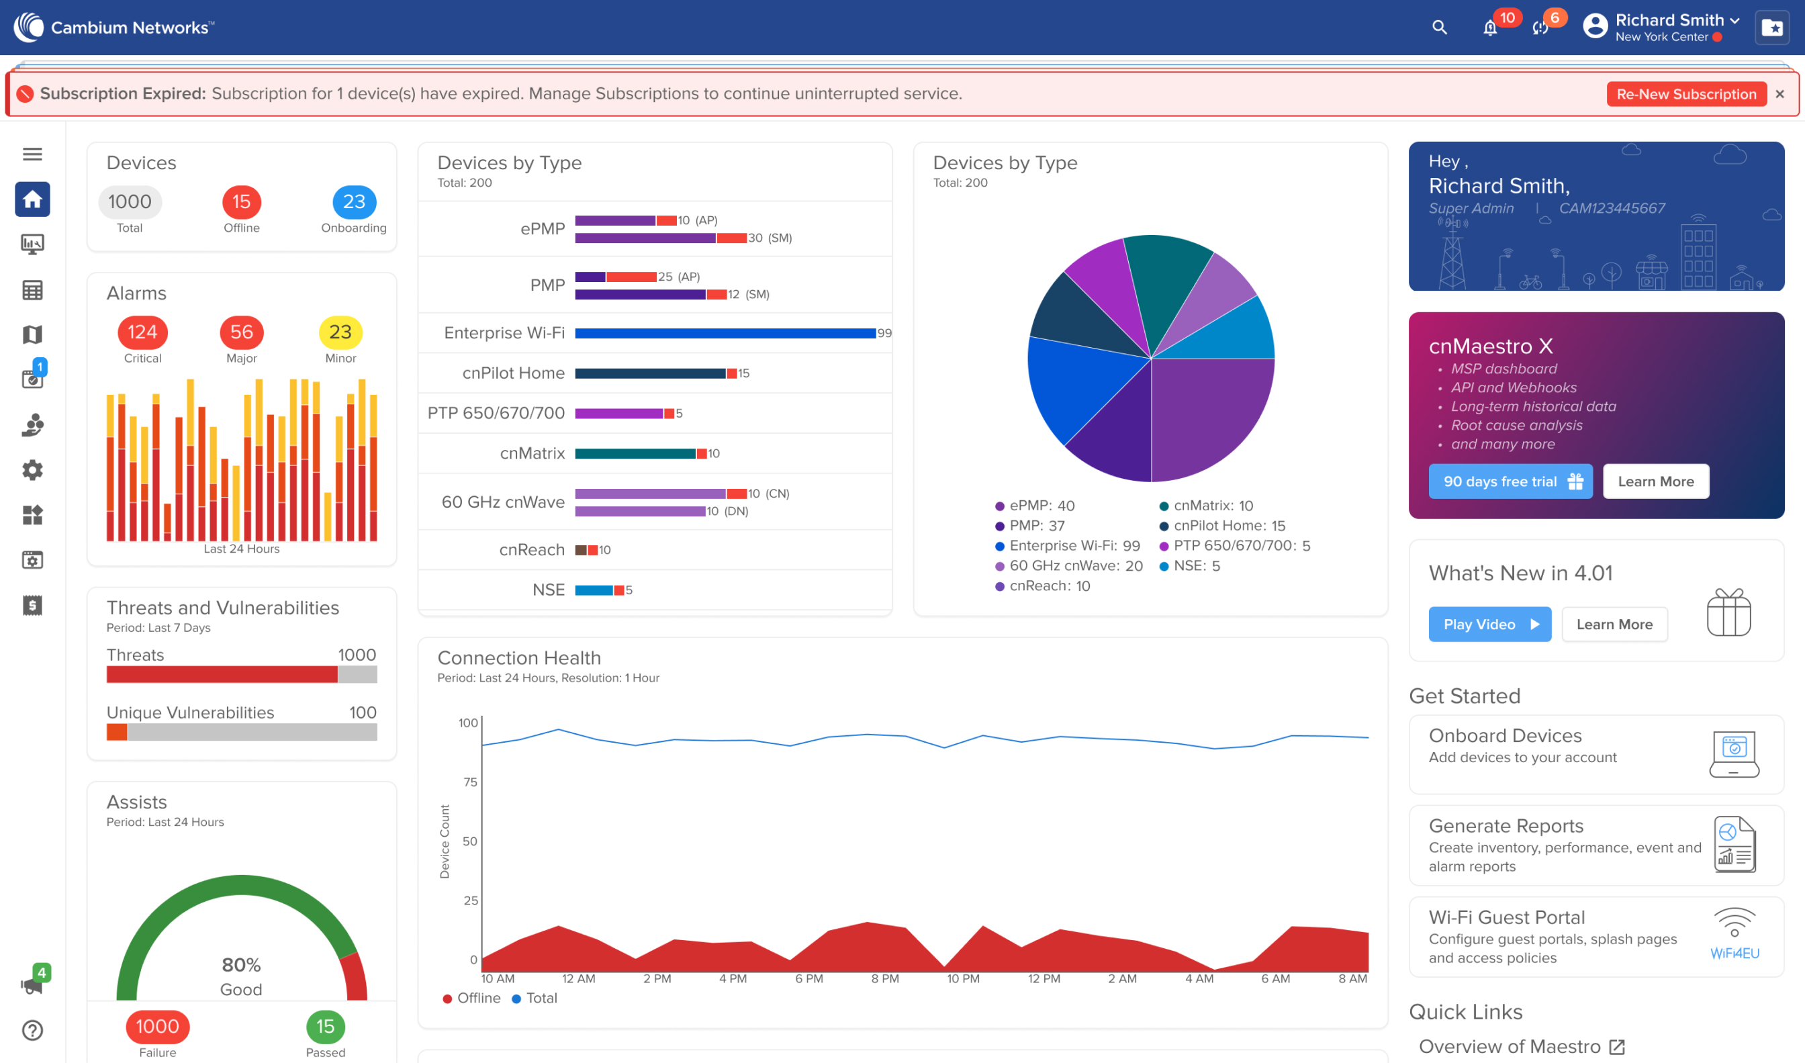Select the Onboard Devices card

tap(1596, 753)
